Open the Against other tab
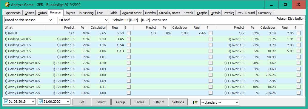The image size is (308, 109). tap(132, 13)
